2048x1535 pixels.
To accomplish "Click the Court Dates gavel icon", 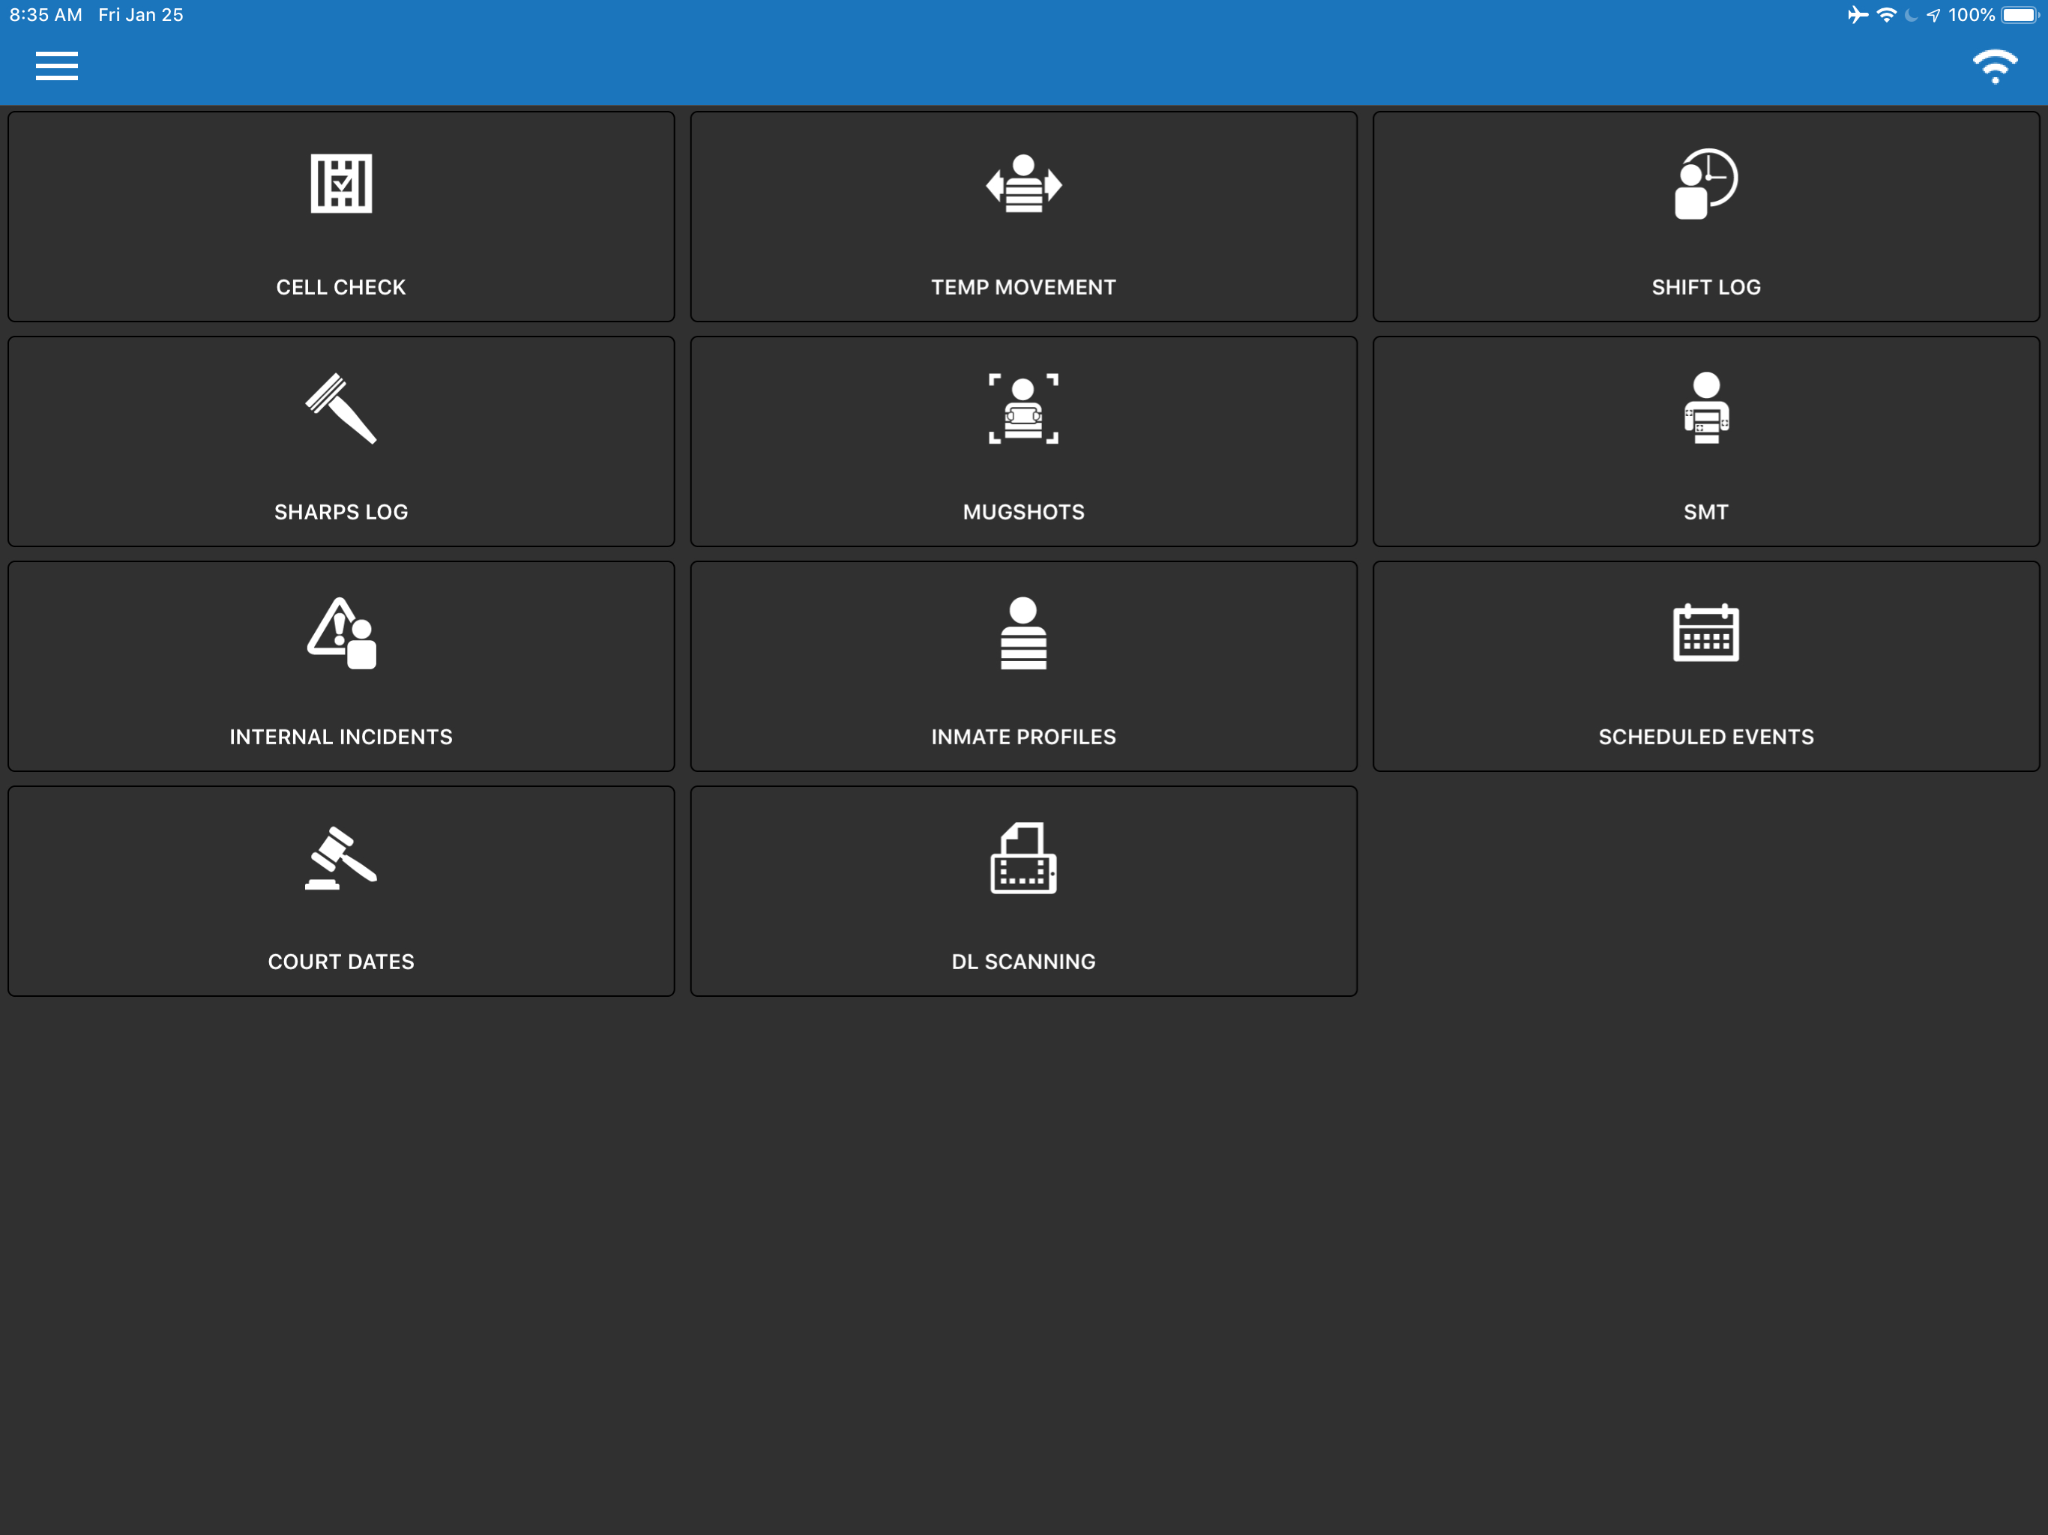I will 341,858.
